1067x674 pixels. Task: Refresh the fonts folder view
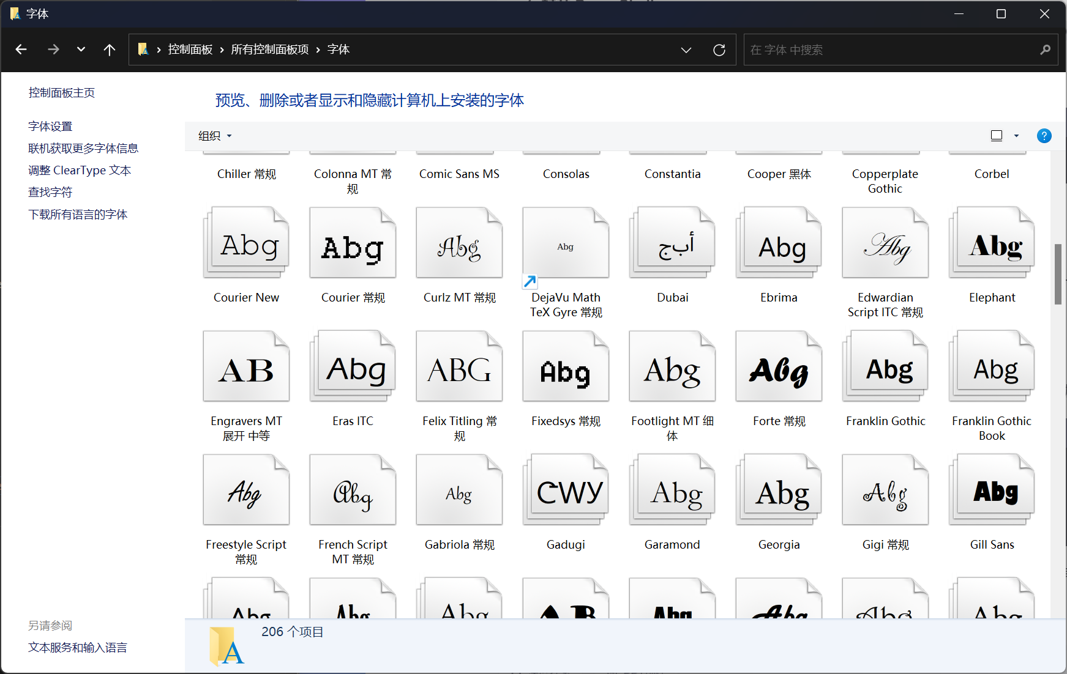pyautogui.click(x=719, y=50)
